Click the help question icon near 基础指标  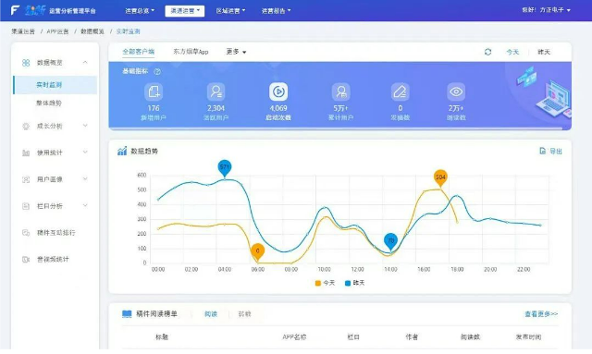(157, 71)
